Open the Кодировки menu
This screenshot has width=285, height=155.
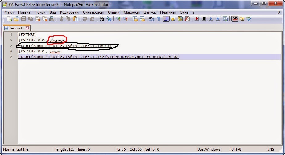click(69, 12)
